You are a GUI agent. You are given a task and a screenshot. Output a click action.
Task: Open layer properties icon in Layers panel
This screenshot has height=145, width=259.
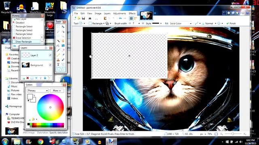(49, 78)
